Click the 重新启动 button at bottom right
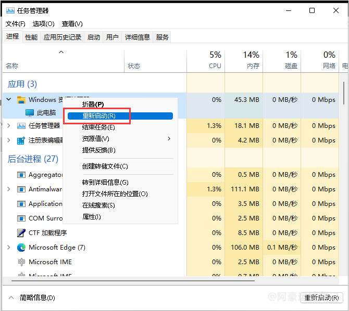The height and width of the screenshot is (311, 349). pos(323,297)
